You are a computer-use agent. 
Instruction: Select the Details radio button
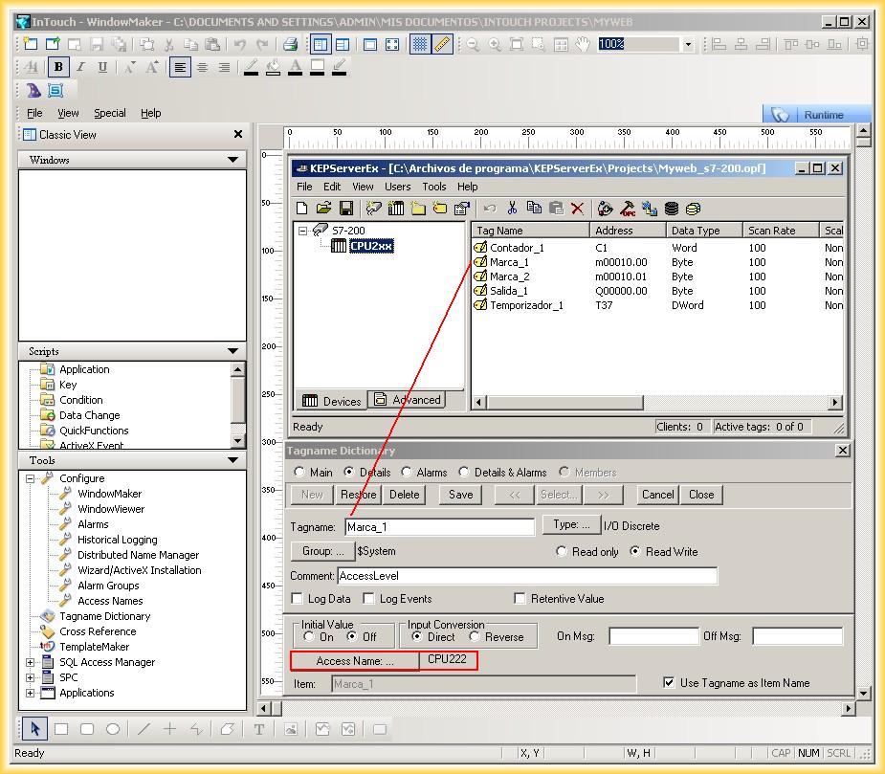click(349, 472)
